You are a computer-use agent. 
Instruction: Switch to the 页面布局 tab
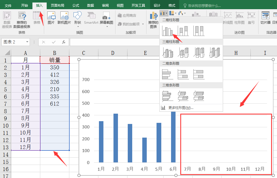pyautogui.click(x=57, y=5)
